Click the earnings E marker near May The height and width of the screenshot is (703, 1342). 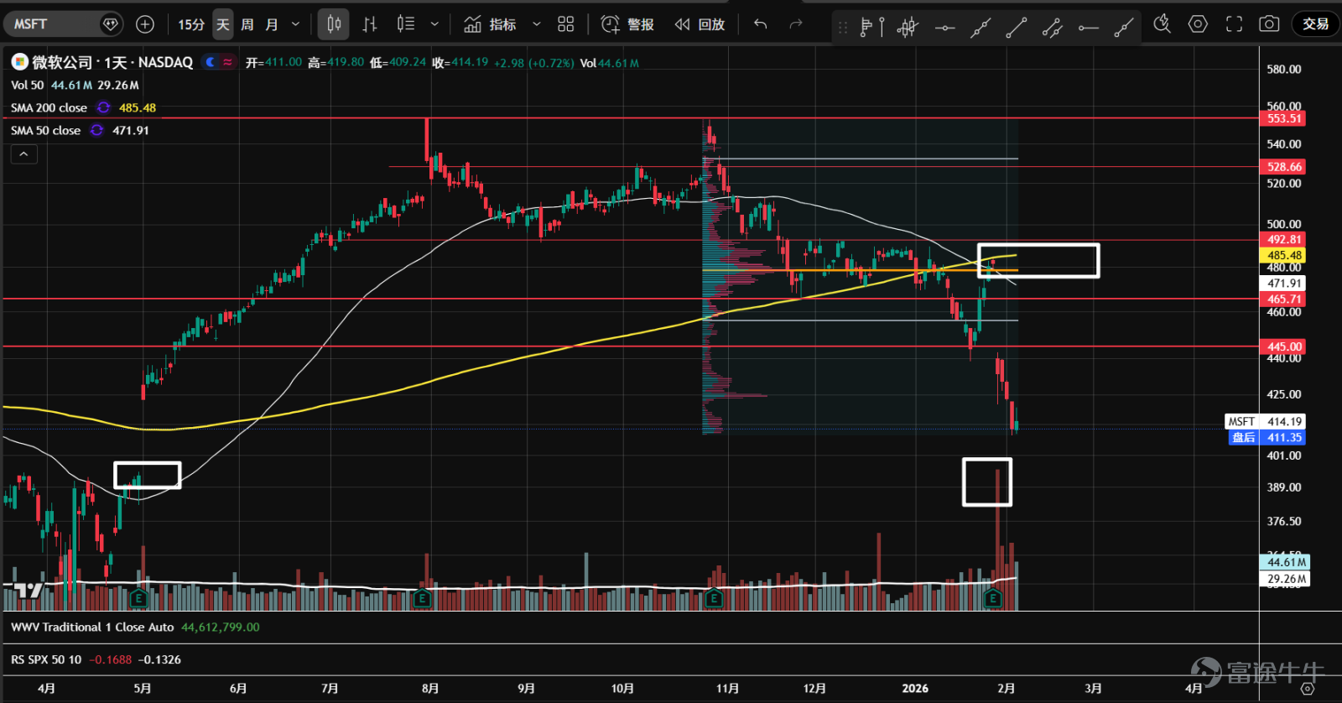click(138, 598)
